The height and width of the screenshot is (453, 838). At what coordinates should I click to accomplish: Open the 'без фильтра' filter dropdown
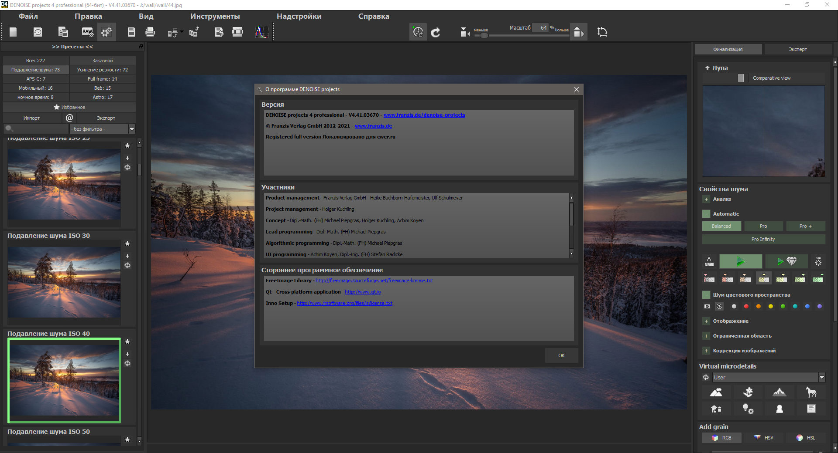tap(103, 129)
